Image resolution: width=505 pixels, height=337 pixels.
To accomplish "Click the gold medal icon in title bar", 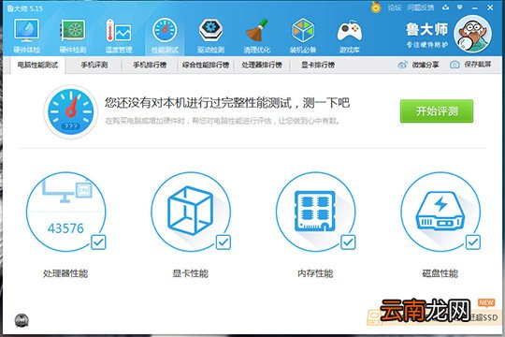I will (376, 7).
